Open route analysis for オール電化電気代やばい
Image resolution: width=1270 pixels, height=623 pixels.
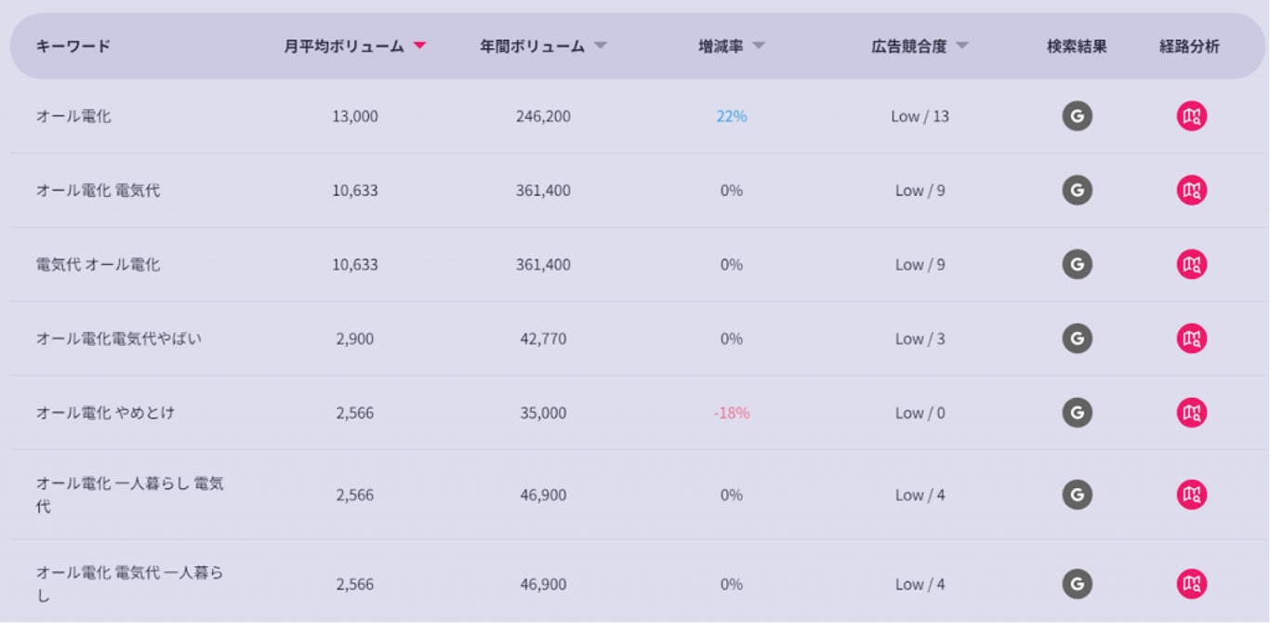coord(1191,338)
